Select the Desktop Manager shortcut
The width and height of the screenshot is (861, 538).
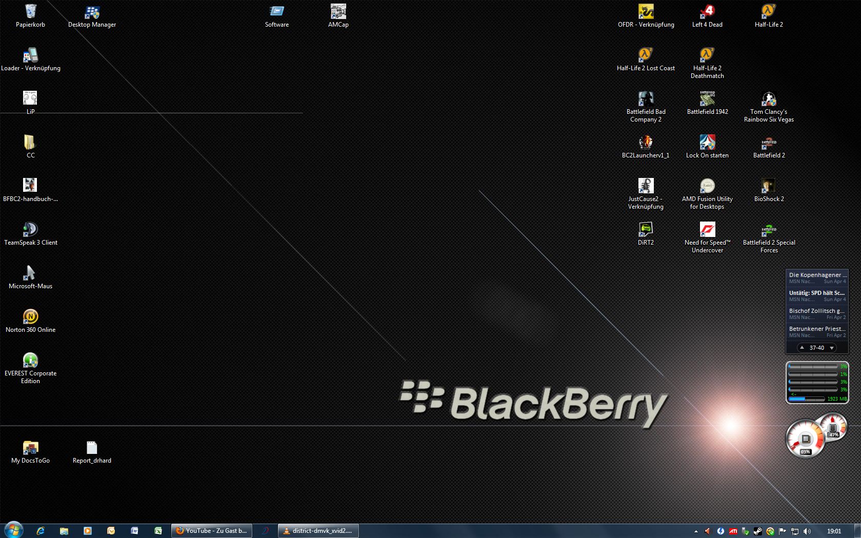[x=92, y=16]
